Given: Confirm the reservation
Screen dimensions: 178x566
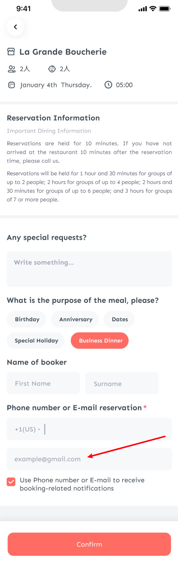Looking at the screenshot, I should pos(89,544).
